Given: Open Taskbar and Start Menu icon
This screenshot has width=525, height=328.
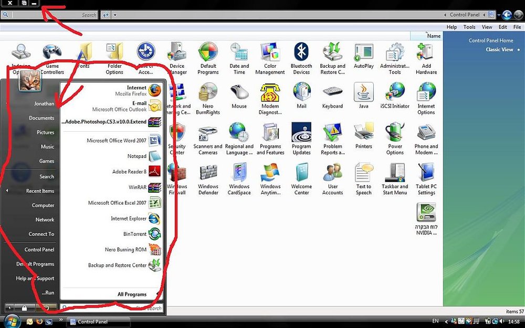Looking at the screenshot, I should click(395, 179).
